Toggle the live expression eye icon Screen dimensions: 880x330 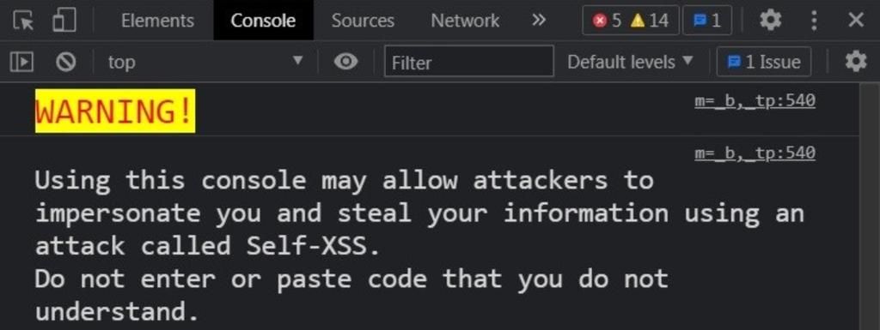pos(345,61)
